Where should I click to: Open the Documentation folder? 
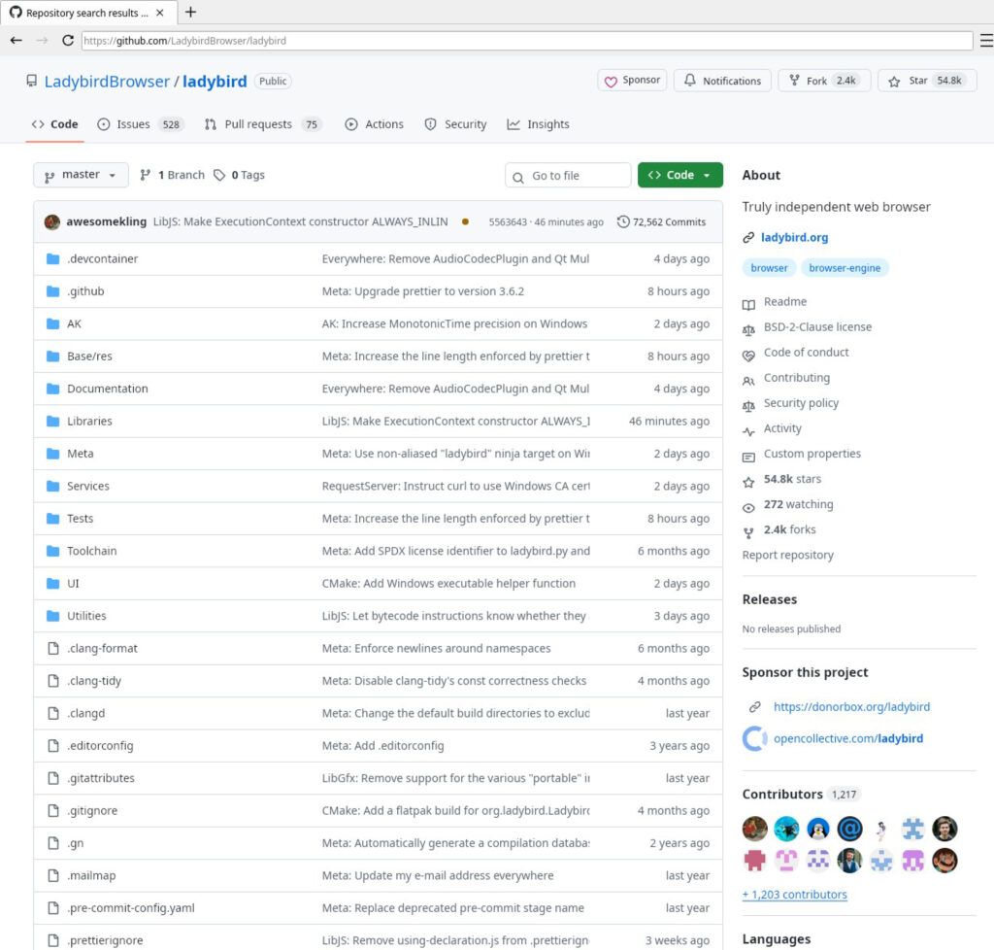click(x=107, y=389)
